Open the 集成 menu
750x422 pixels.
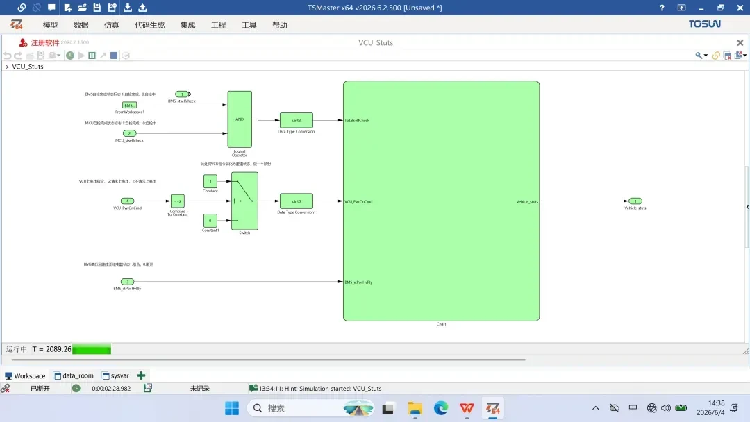[x=188, y=25]
